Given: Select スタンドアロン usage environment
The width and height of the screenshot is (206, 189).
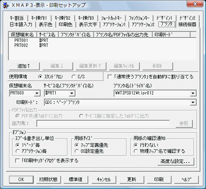Looking at the screenshot, I should (51, 77).
